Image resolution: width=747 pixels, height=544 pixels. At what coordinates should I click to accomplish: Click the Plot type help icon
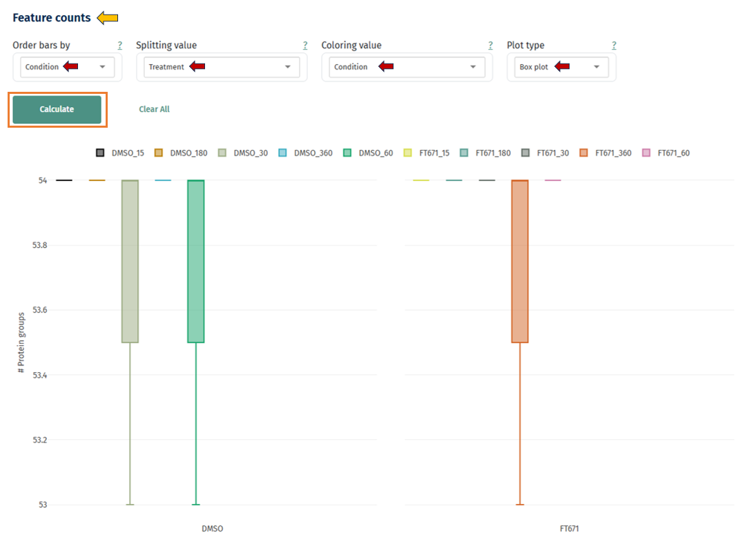click(x=614, y=45)
